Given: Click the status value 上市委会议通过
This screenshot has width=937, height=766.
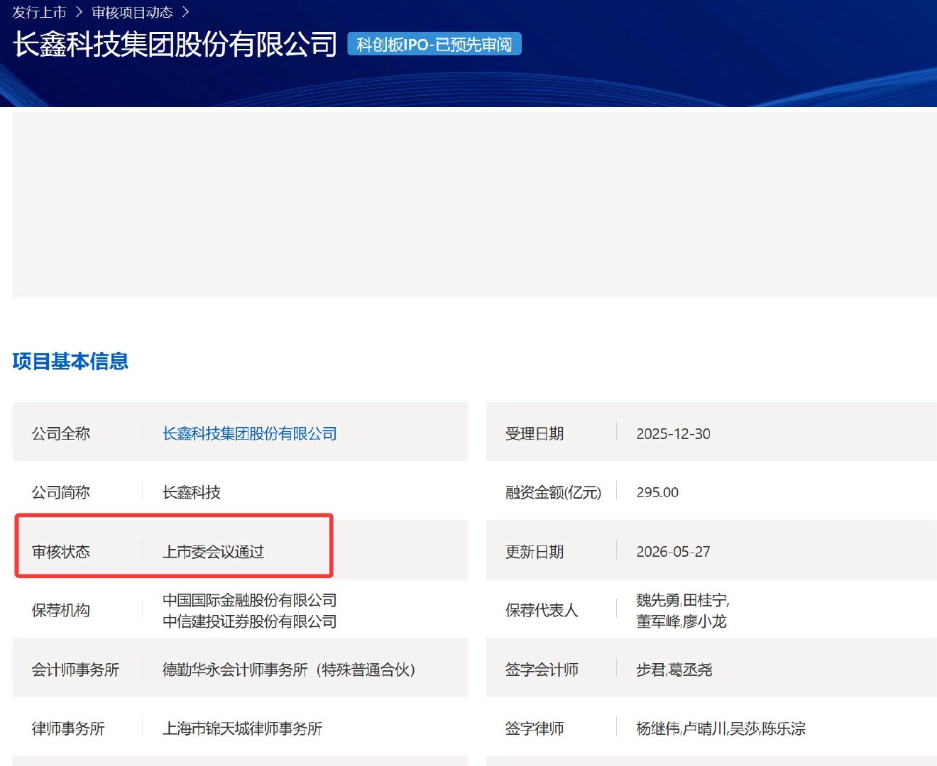Looking at the screenshot, I should pyautogui.click(x=214, y=552).
